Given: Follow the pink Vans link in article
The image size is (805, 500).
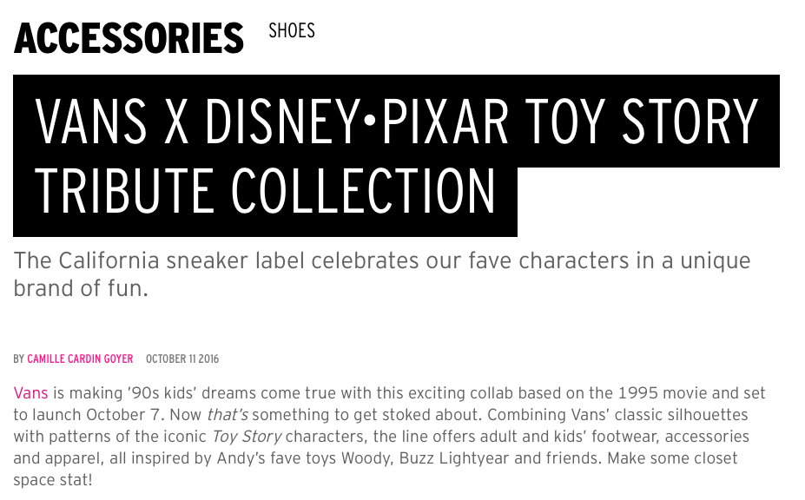Looking at the screenshot, I should 31,393.
